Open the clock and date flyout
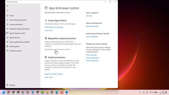 [x=162, y=92]
